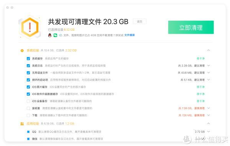
Task: Click the 共 5.1 KB, 建议清理 text
Action: point(192,80)
